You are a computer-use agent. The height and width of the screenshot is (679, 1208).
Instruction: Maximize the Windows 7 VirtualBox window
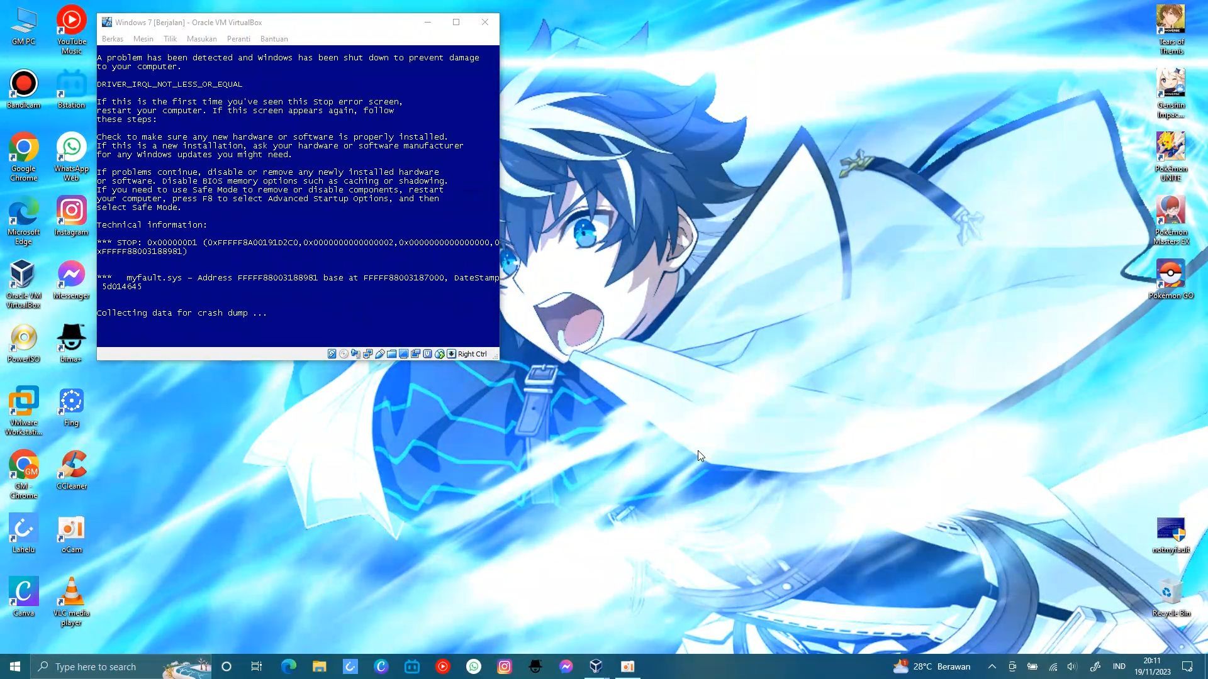pyautogui.click(x=456, y=22)
